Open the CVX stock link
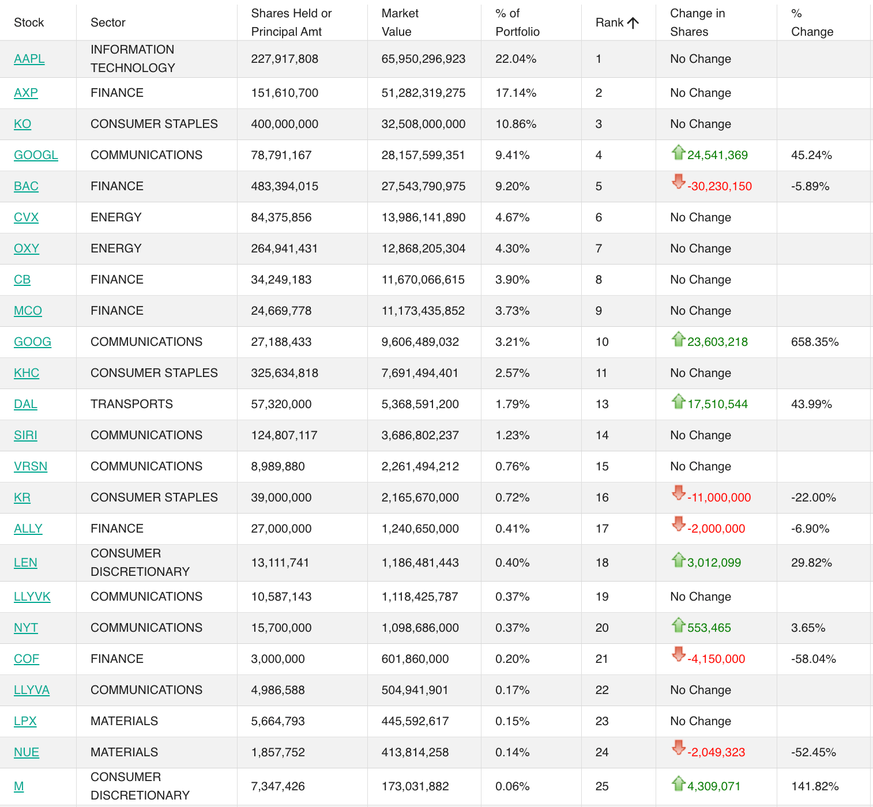This screenshot has width=873, height=807. (26, 217)
